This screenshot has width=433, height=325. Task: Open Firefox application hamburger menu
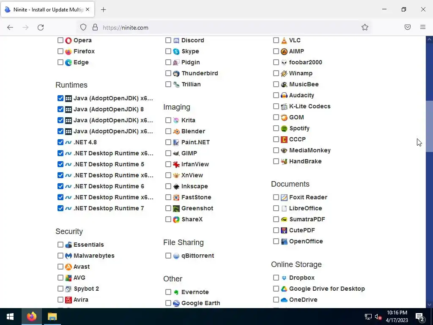(x=423, y=27)
